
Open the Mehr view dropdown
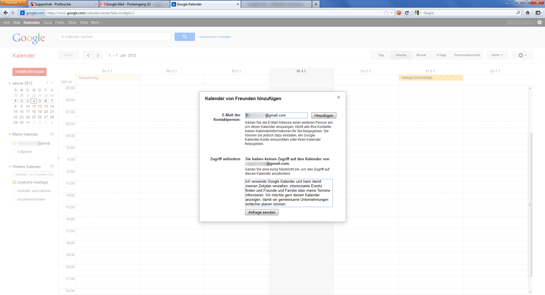pos(497,55)
